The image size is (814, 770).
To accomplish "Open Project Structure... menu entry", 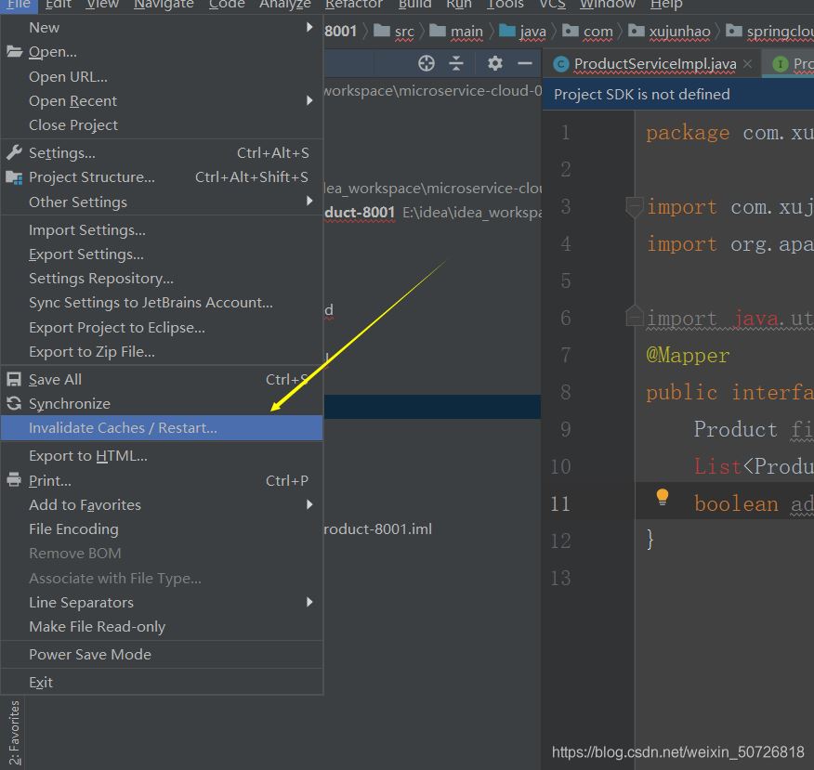I will [162, 177].
